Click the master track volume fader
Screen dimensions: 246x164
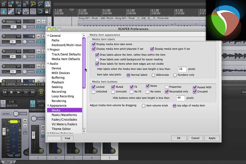[4, 131]
